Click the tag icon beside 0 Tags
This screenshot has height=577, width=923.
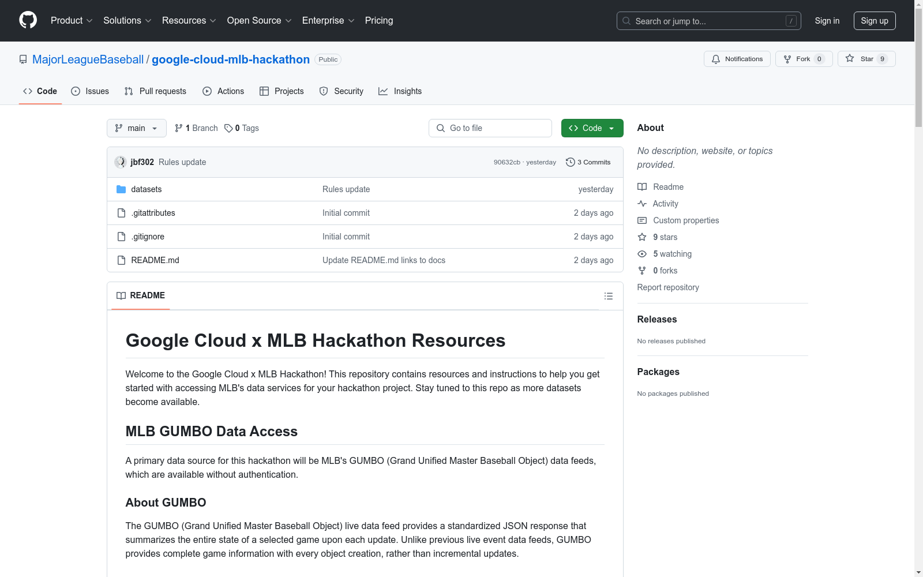[x=228, y=128]
